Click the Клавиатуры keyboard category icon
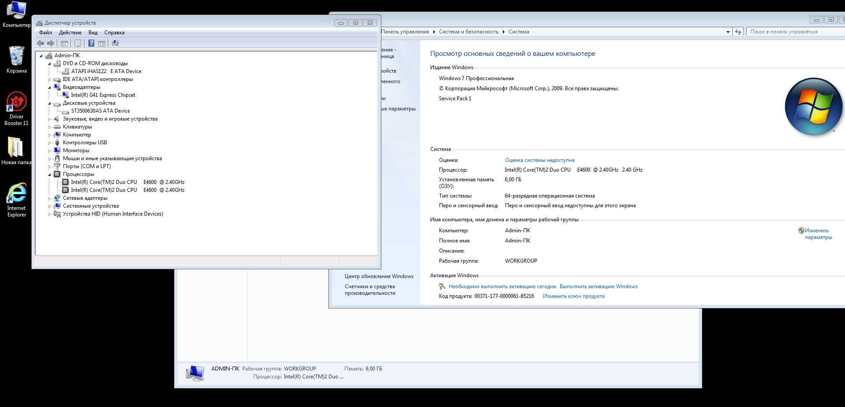The height and width of the screenshot is (407, 845). 57,127
